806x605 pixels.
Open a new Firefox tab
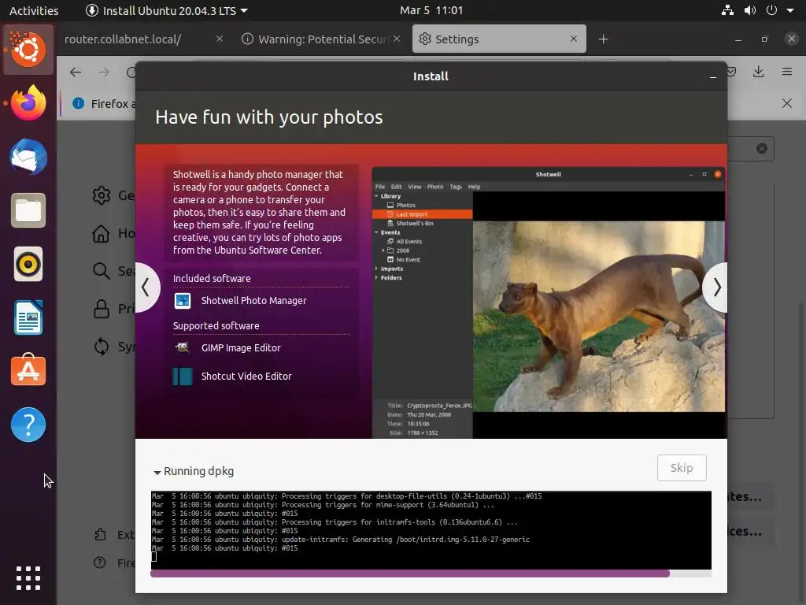coord(604,39)
